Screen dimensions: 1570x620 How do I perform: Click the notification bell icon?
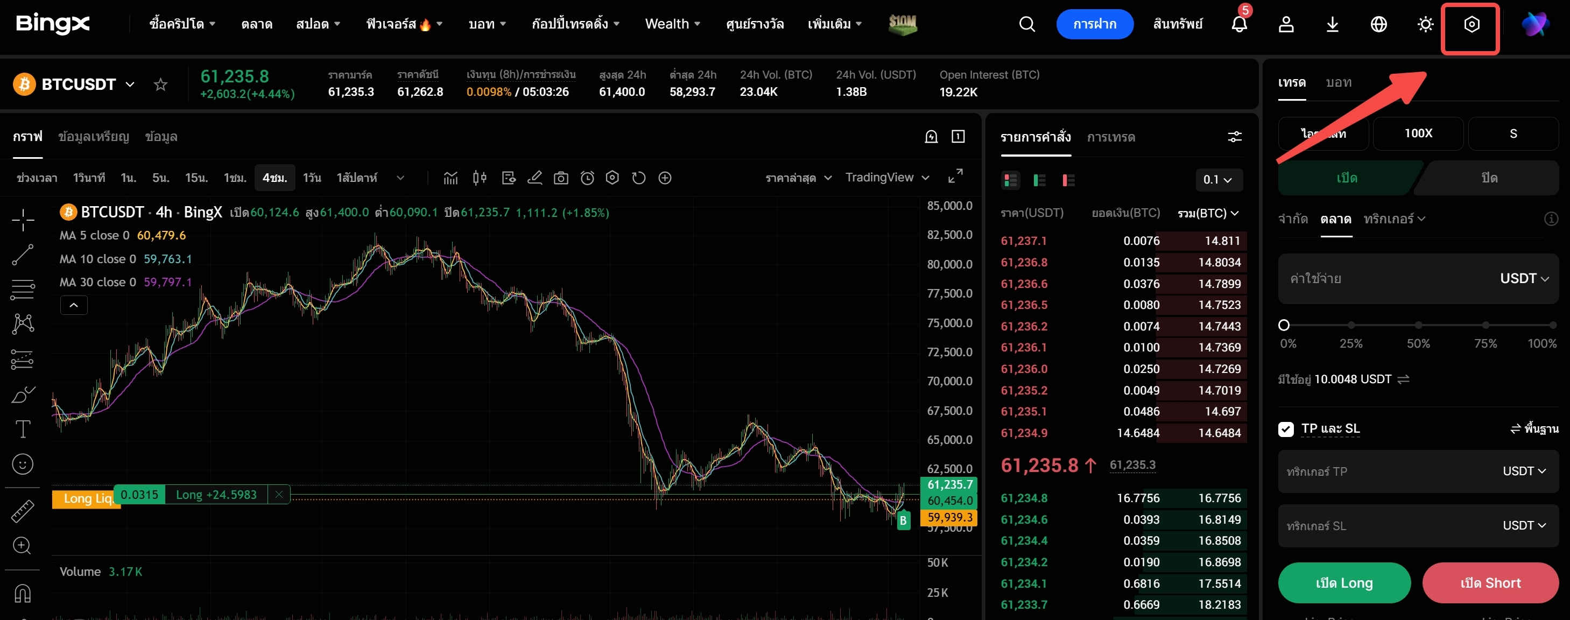pos(1239,24)
